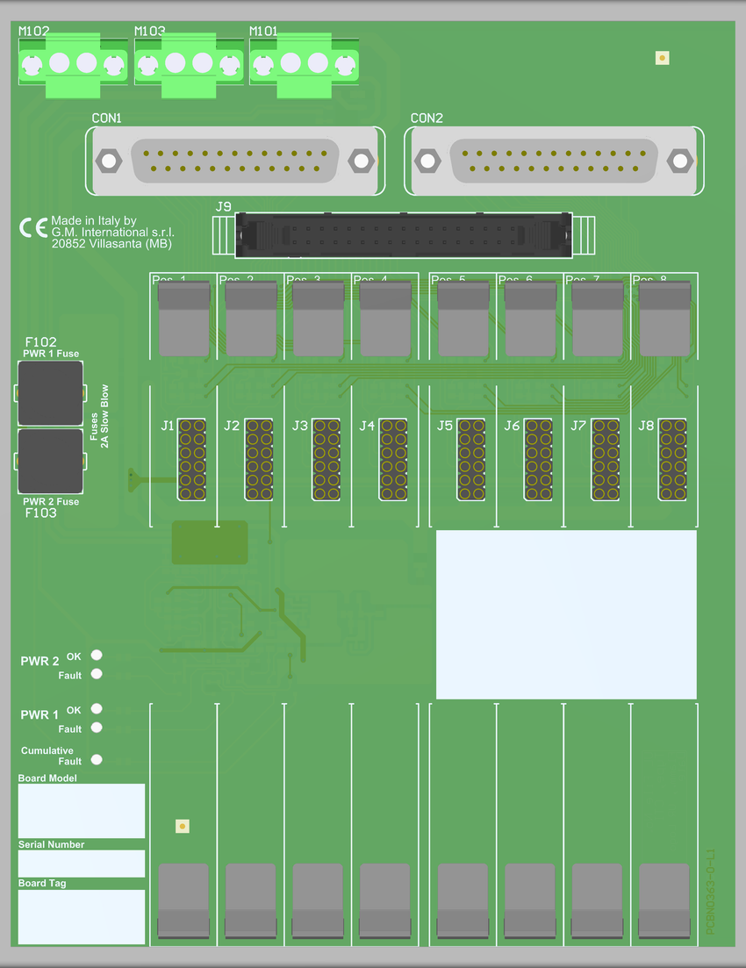The image size is (746, 968).
Task: Click the CE mark symbol
Action: pos(33,228)
